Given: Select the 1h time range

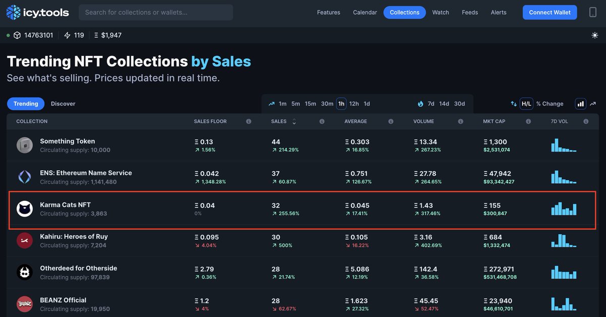Looking at the screenshot, I should (x=341, y=104).
